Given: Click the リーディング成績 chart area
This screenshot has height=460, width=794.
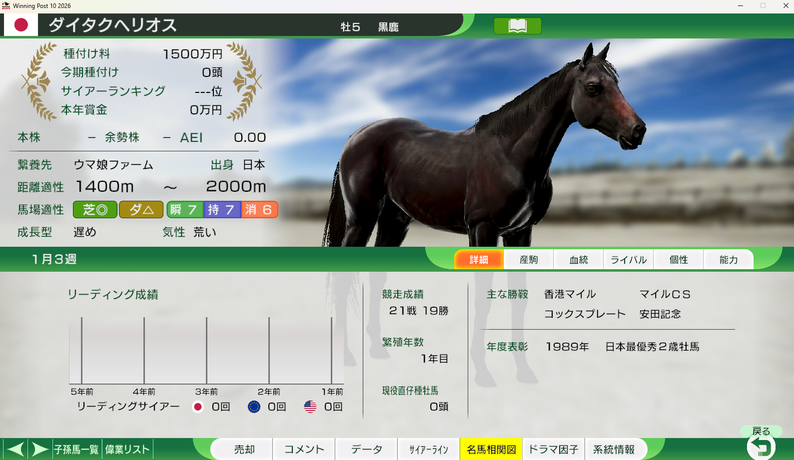Looking at the screenshot, I should coord(206,350).
